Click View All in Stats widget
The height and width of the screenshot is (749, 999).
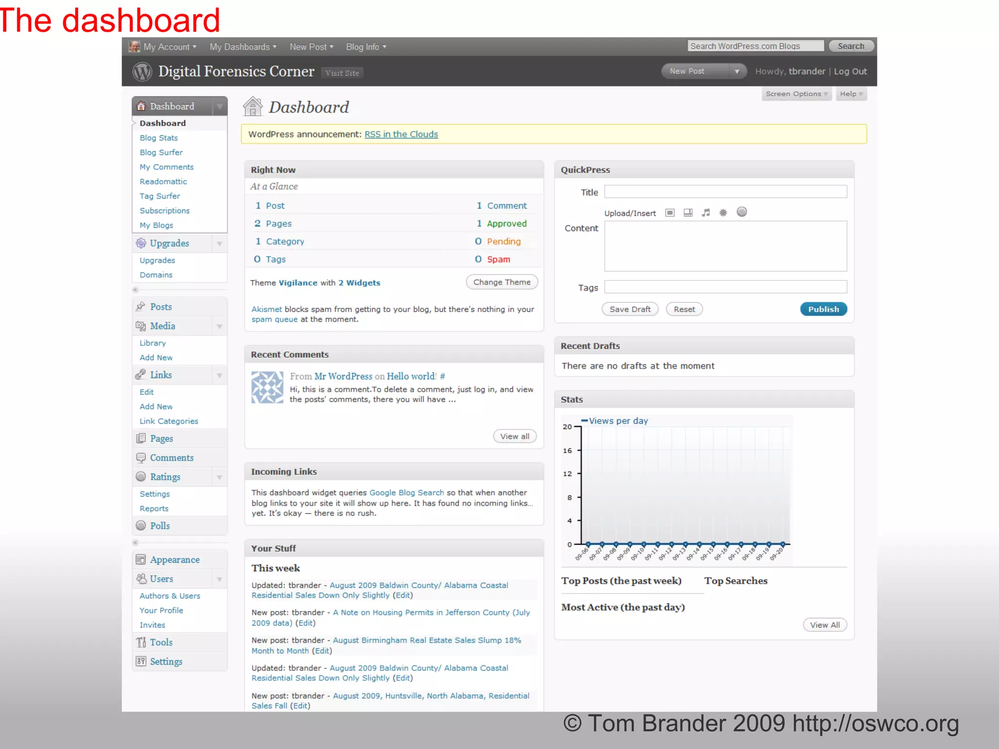(x=825, y=625)
